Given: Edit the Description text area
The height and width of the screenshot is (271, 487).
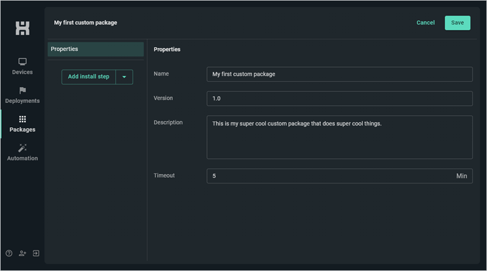Looking at the screenshot, I should click(339, 137).
